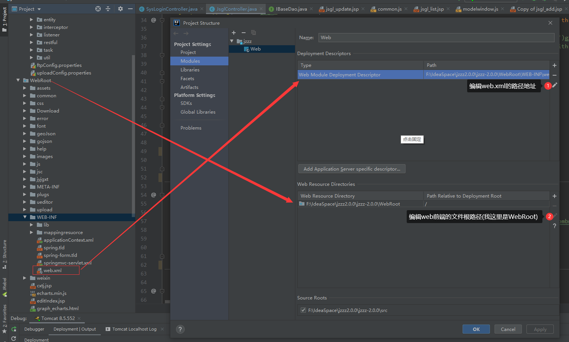This screenshot has height=342, width=569.
Task: Click the Apply button
Action: click(x=540, y=329)
